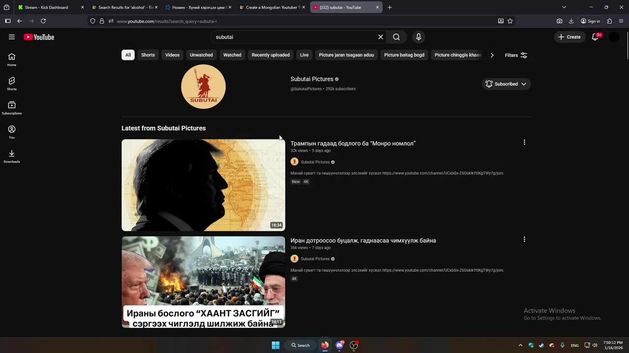Toggle the browser sidebar panel
Screen dimensions: 629x353
tap(8, 21)
